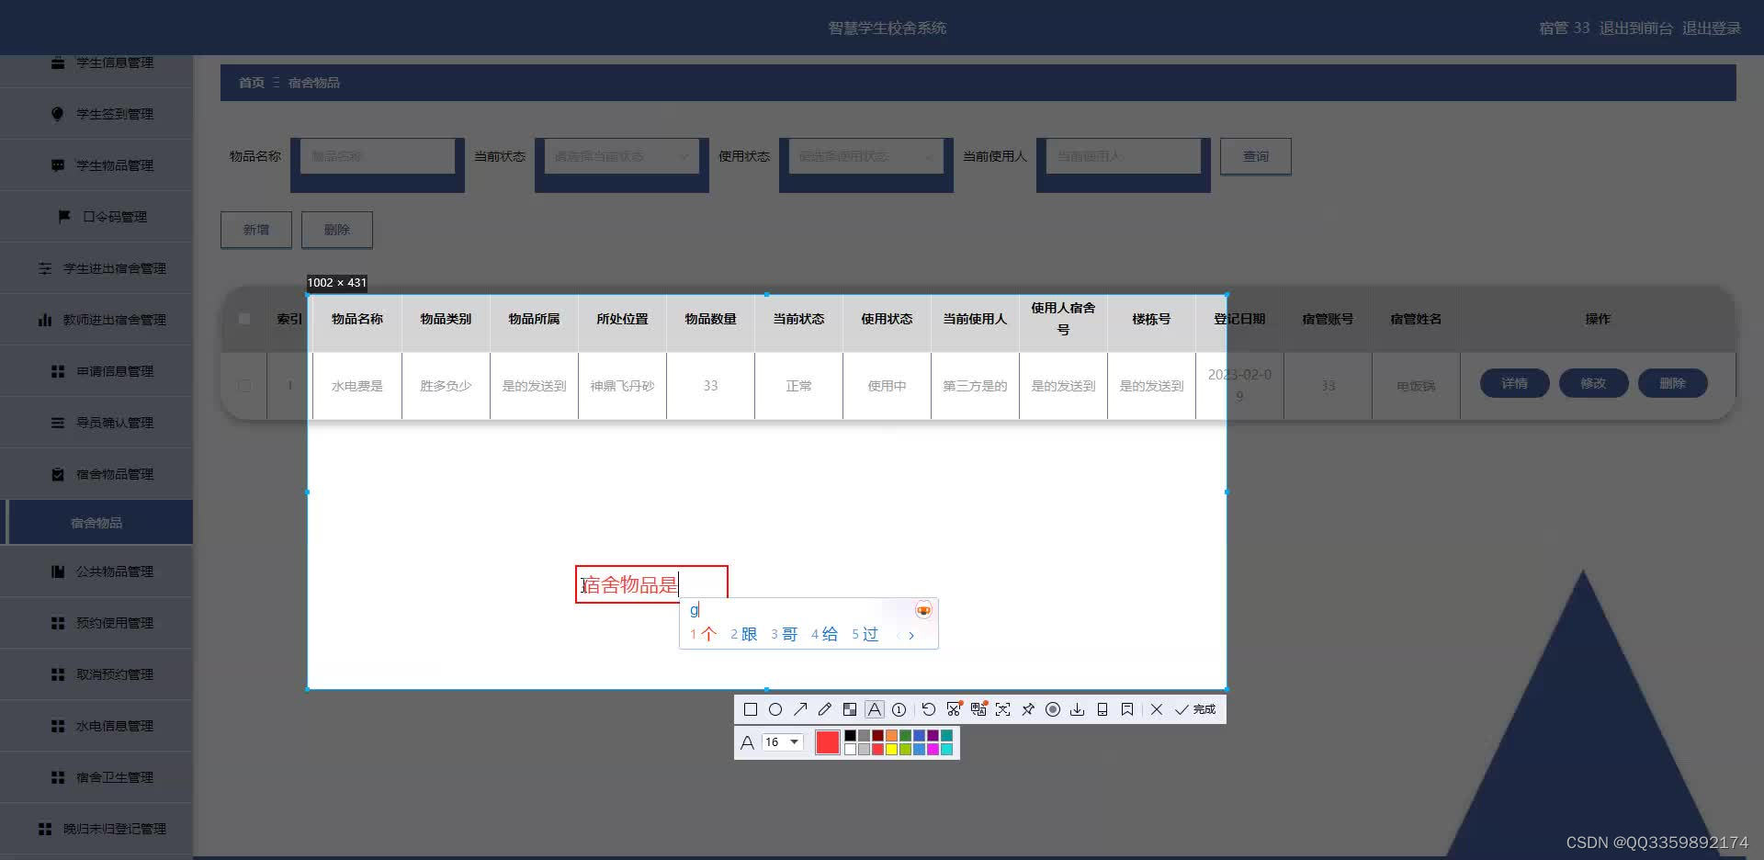Start screen recording with record icon

click(1053, 709)
